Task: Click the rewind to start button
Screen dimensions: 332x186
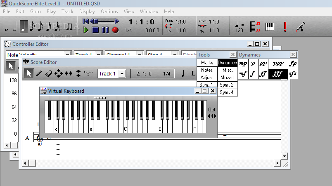Action: [86, 21]
